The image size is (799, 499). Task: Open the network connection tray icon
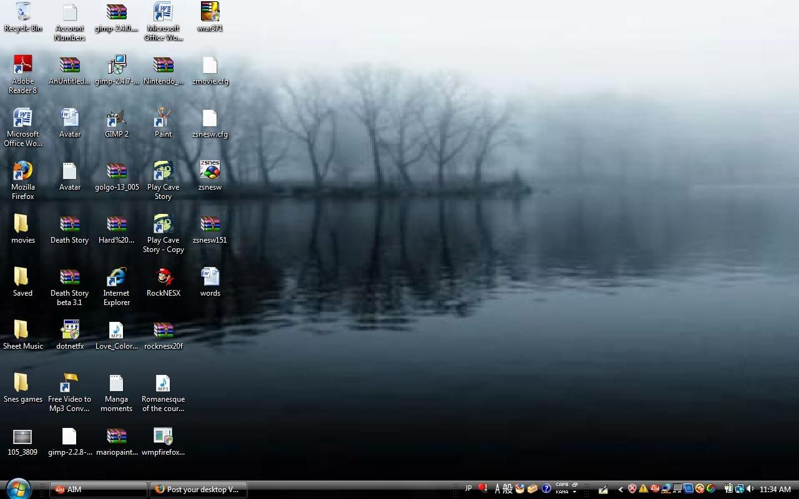tap(739, 489)
